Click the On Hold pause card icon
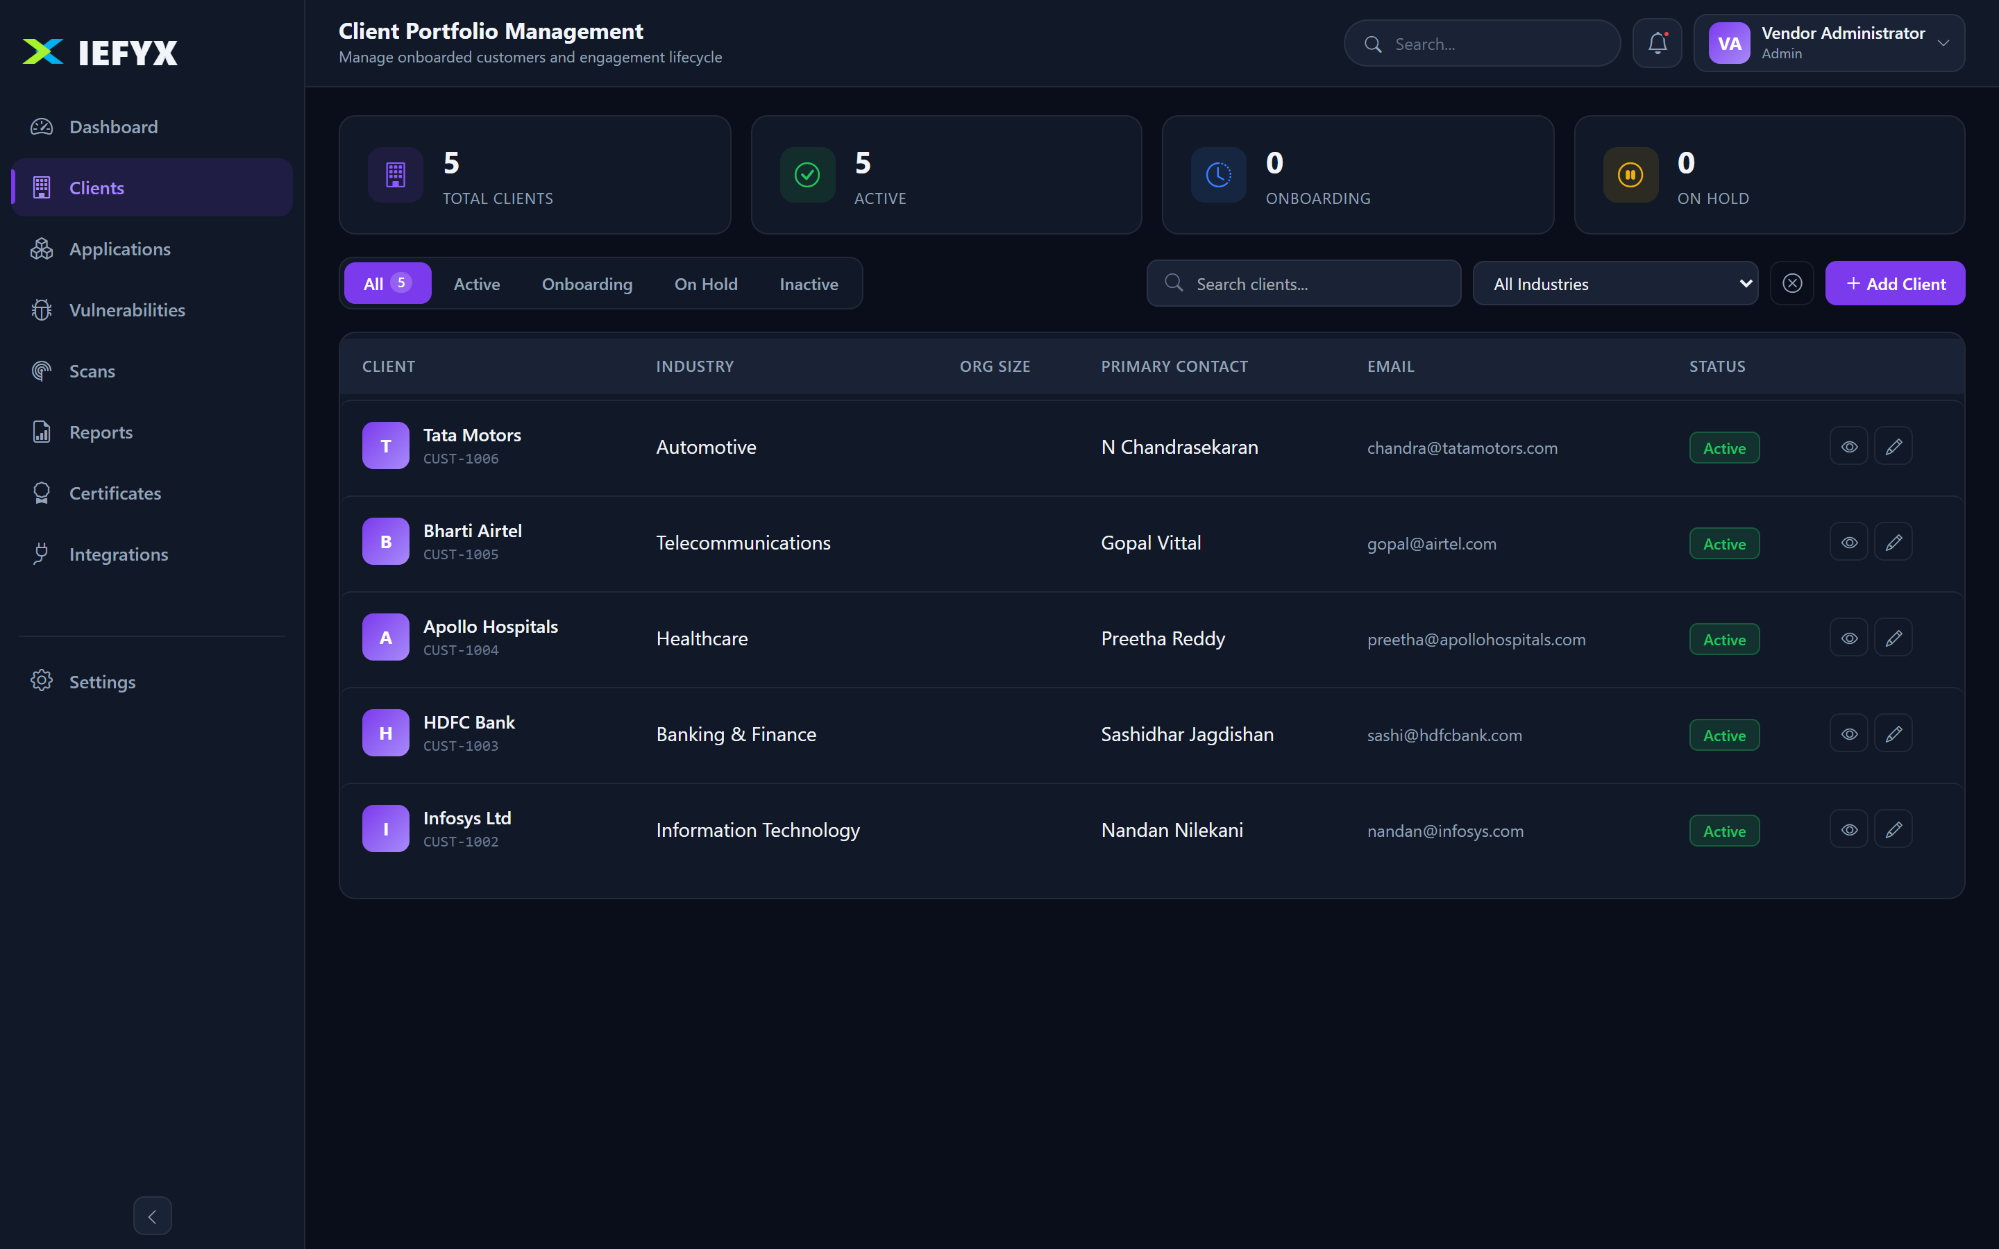1999x1249 pixels. click(x=1630, y=174)
